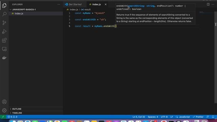Image resolution: width=217 pixels, height=122 pixels.
Task: Open the Accounts menu icon
Action: [x=4, y=102]
